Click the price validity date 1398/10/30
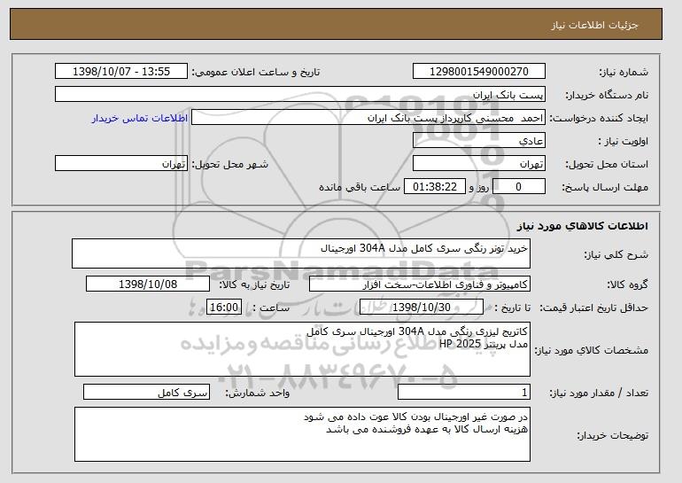682x483 pixels. click(422, 308)
